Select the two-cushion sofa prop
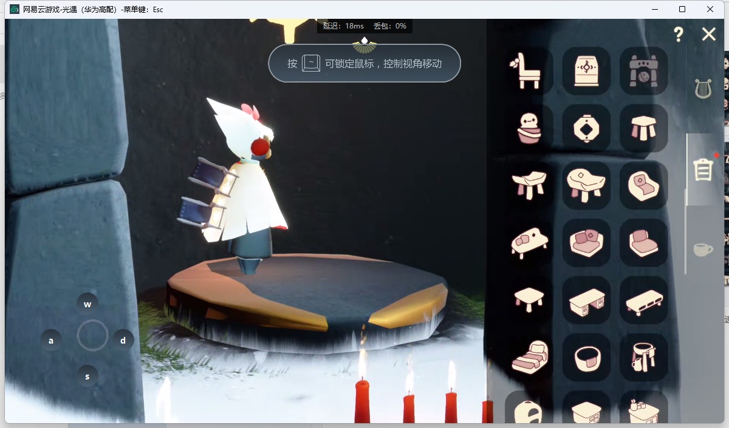The image size is (729, 428). tap(586, 243)
